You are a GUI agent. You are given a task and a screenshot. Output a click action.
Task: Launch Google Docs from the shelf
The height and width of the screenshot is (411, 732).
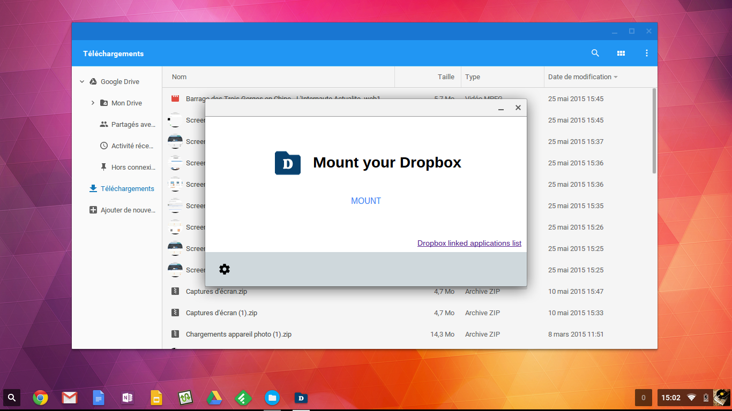[98, 398]
